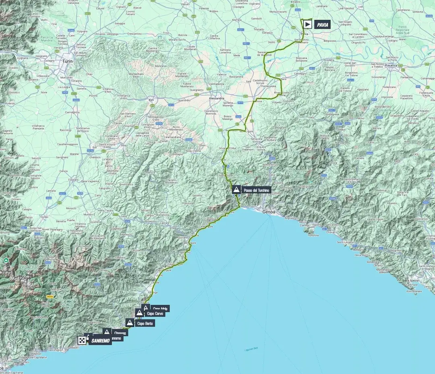Click the Sanremo checkered finish flag icon
Viewport: 435px width, 374px height.
pos(82,340)
